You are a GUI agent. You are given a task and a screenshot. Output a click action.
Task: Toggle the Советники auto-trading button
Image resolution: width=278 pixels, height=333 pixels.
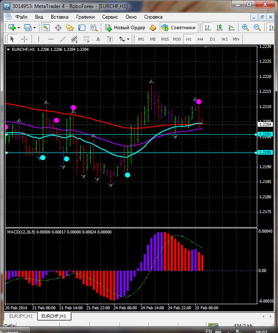(178, 28)
